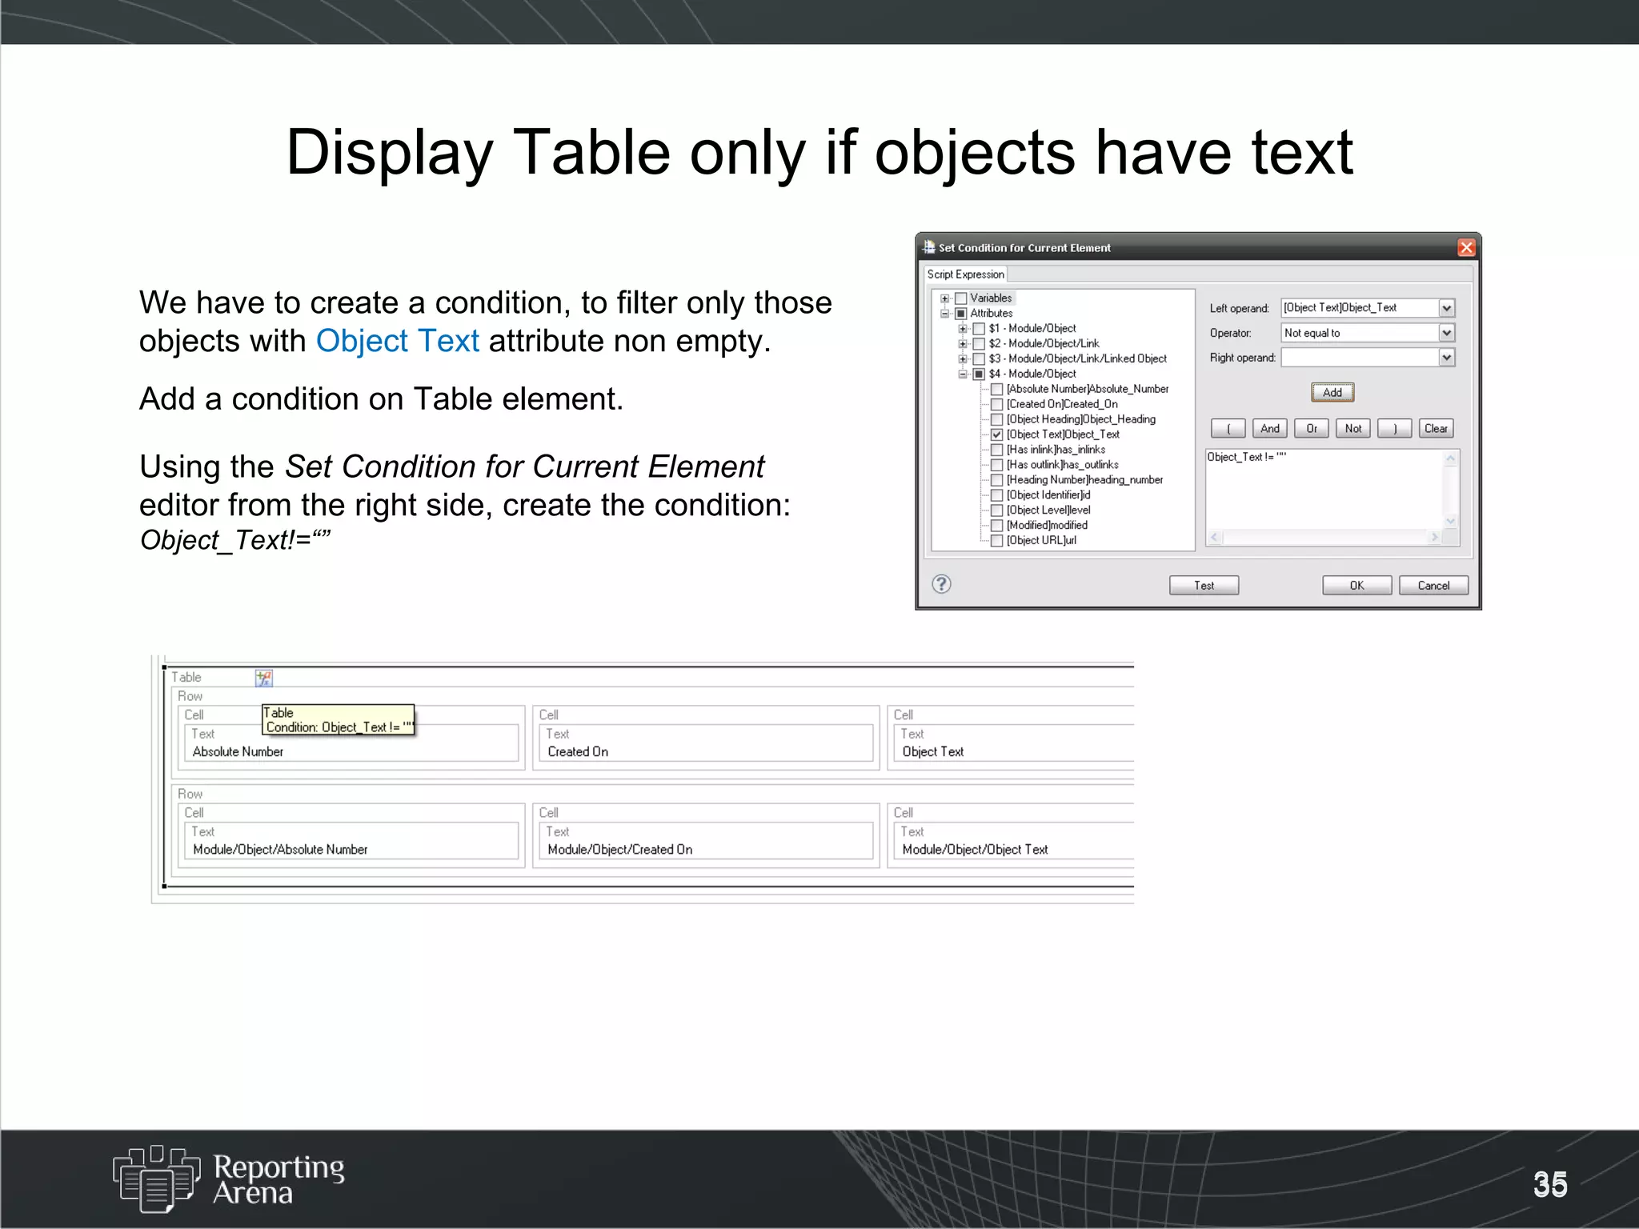
Task: Uncheck Object_Text attribute checkbox
Action: 997,434
